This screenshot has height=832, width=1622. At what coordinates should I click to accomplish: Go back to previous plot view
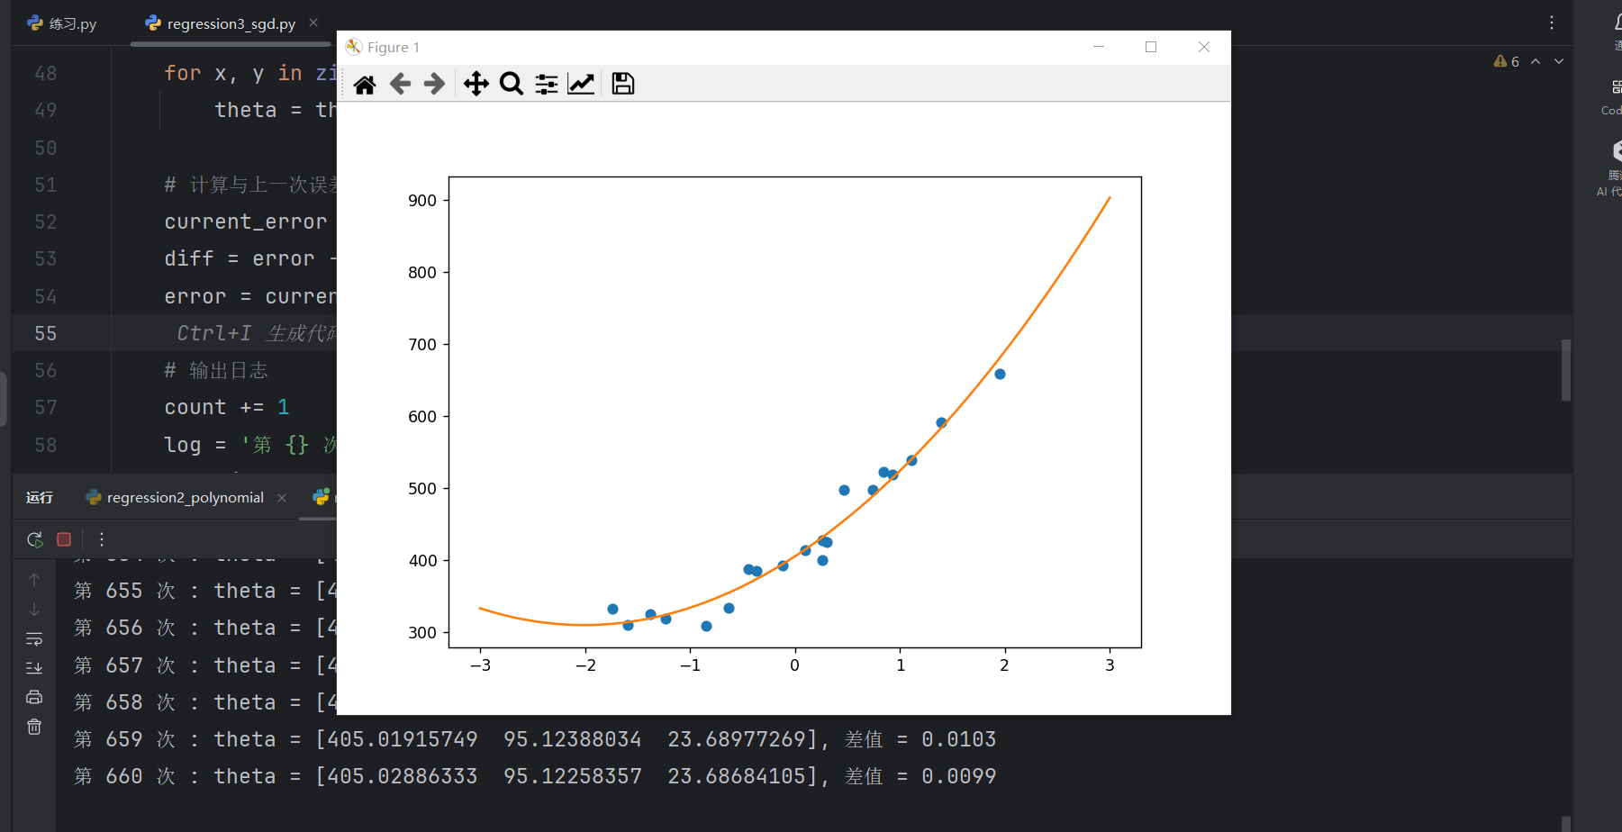400,85
